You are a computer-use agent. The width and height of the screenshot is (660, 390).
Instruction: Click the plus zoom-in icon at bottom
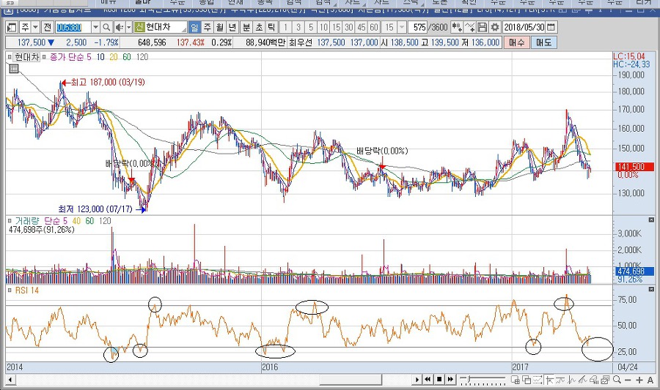point(639,379)
